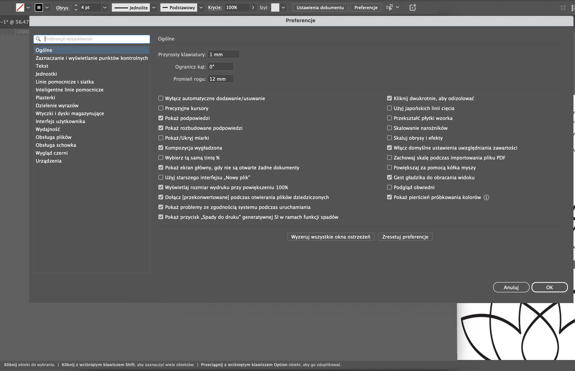Click the stroke color box icon

pyautogui.click(x=39, y=7)
